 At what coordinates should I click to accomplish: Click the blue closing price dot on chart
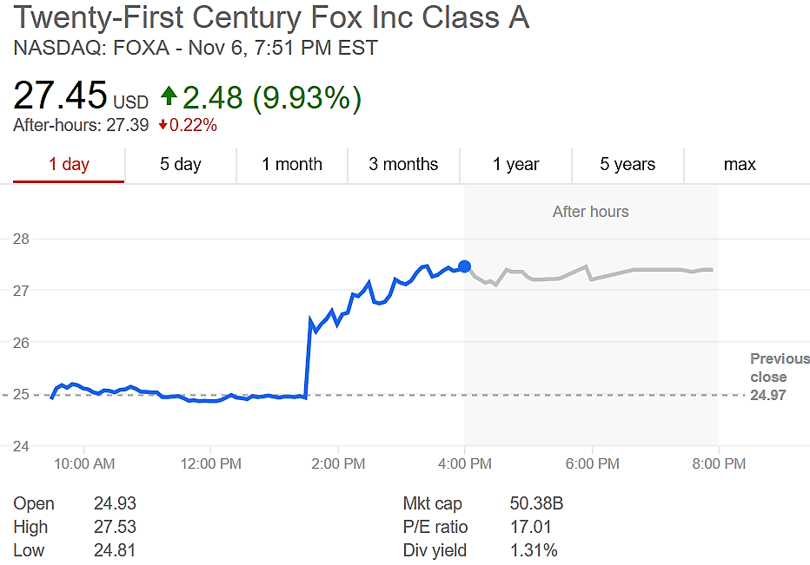(465, 266)
